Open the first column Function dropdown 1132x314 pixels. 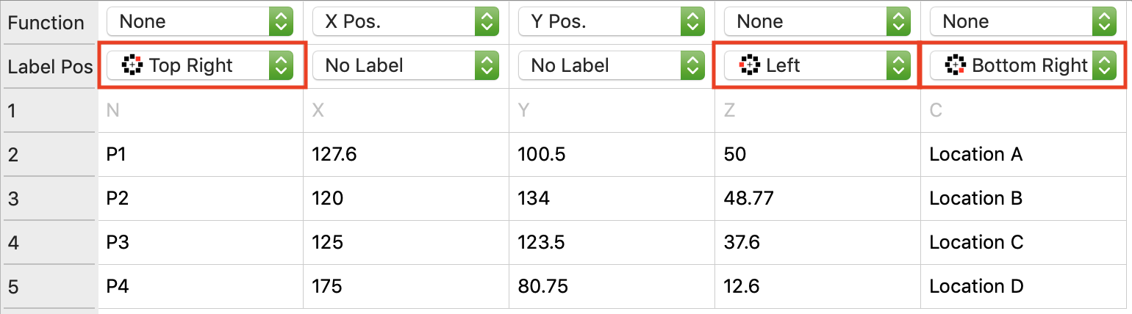pos(200,22)
